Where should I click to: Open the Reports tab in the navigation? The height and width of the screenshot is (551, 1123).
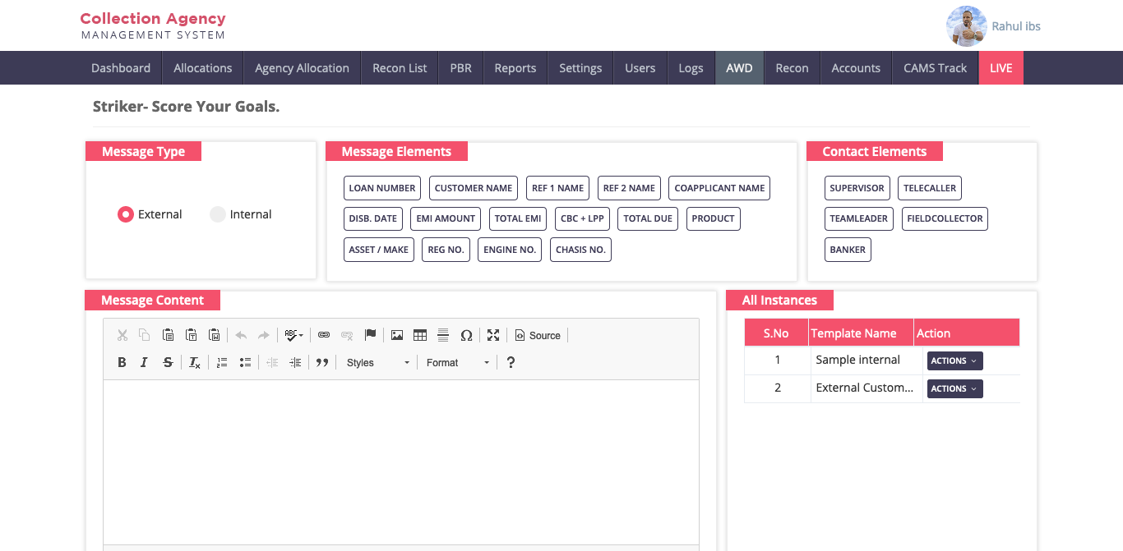[515, 68]
